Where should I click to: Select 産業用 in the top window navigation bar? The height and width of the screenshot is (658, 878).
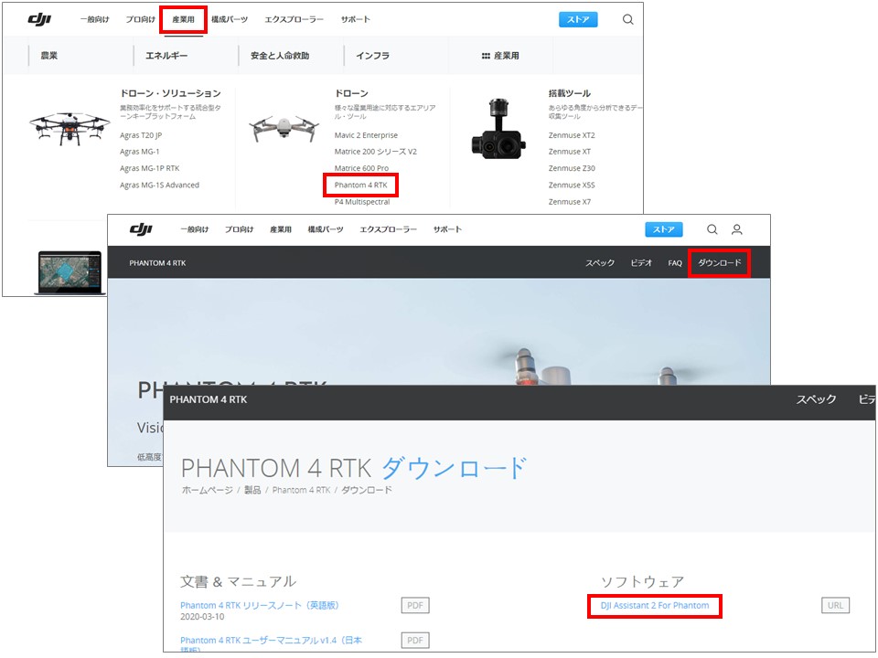(x=183, y=19)
